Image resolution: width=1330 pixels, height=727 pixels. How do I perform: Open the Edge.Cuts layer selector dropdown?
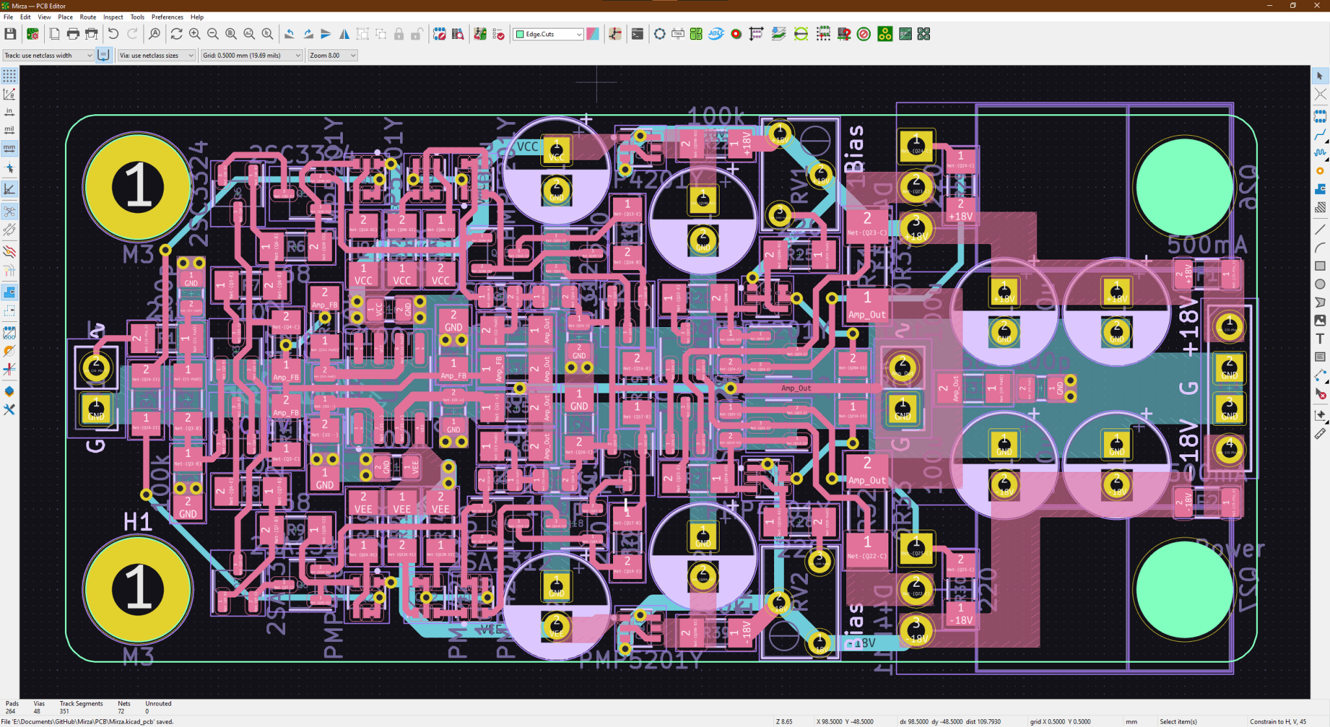tap(548, 34)
